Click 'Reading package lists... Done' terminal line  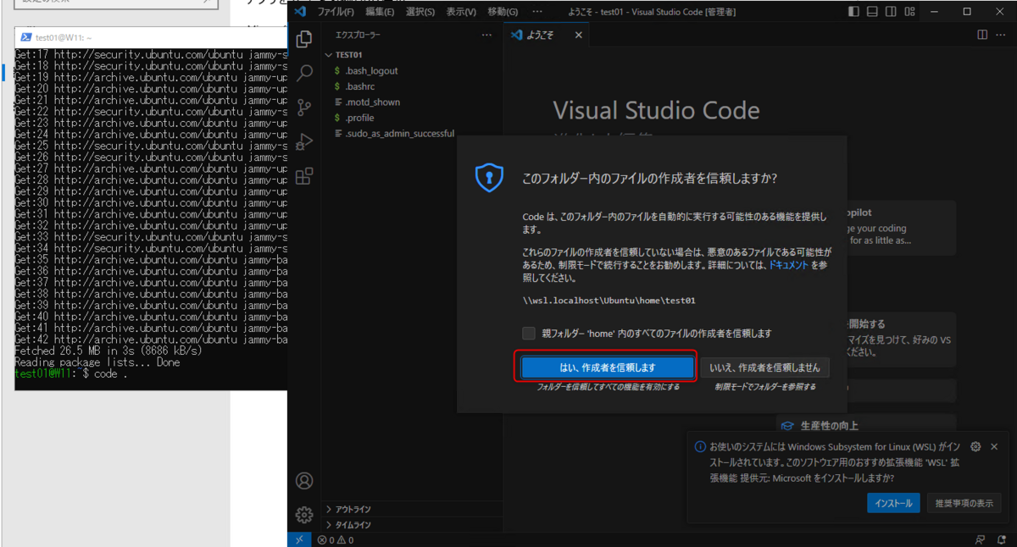click(x=97, y=362)
